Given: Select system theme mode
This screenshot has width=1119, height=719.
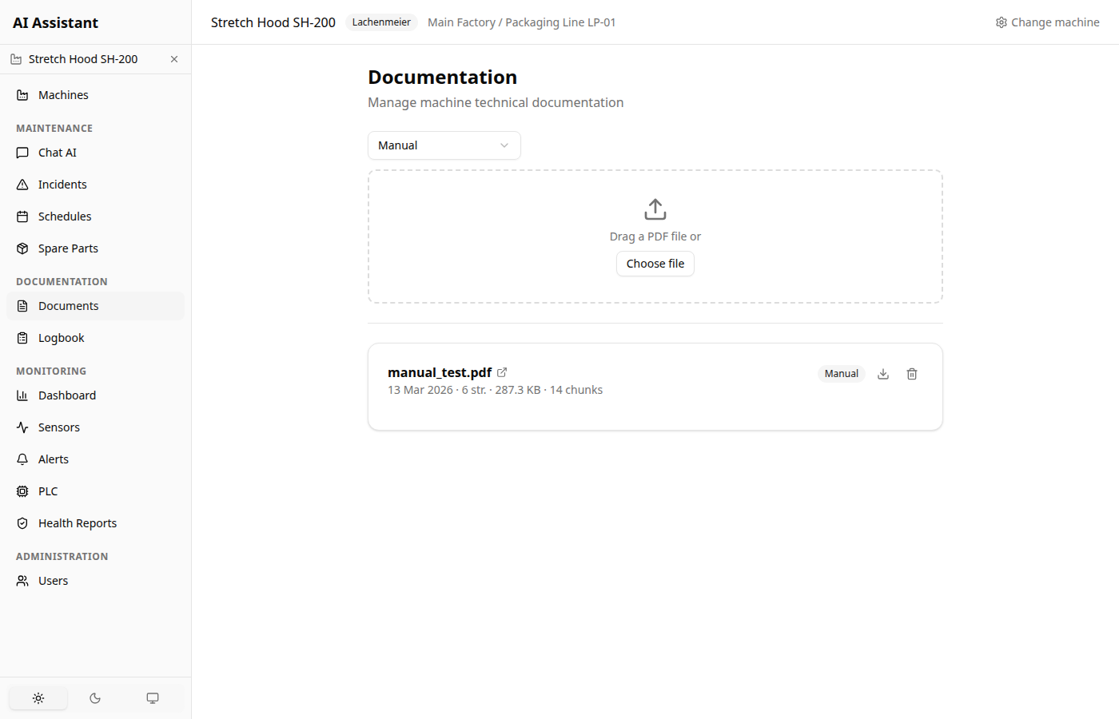Looking at the screenshot, I should point(153,697).
